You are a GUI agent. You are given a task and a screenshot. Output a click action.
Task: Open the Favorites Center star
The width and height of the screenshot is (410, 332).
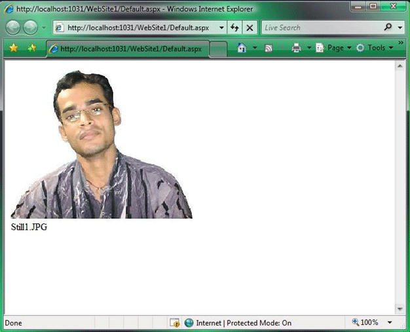point(13,48)
